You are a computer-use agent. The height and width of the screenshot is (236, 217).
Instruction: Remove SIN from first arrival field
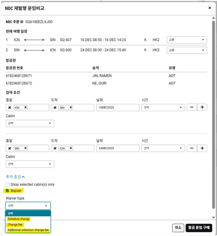(71, 108)
